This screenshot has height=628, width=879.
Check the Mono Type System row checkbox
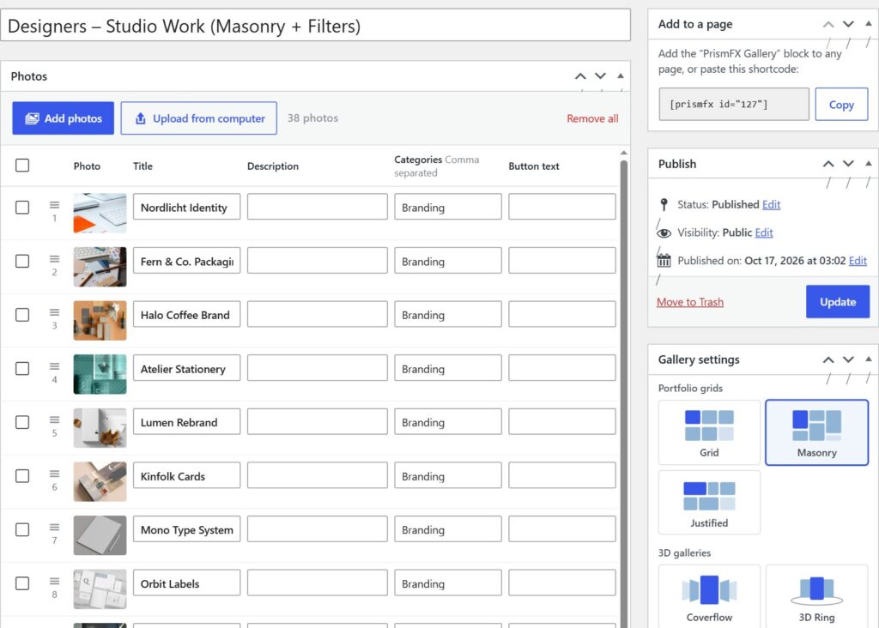pos(22,529)
